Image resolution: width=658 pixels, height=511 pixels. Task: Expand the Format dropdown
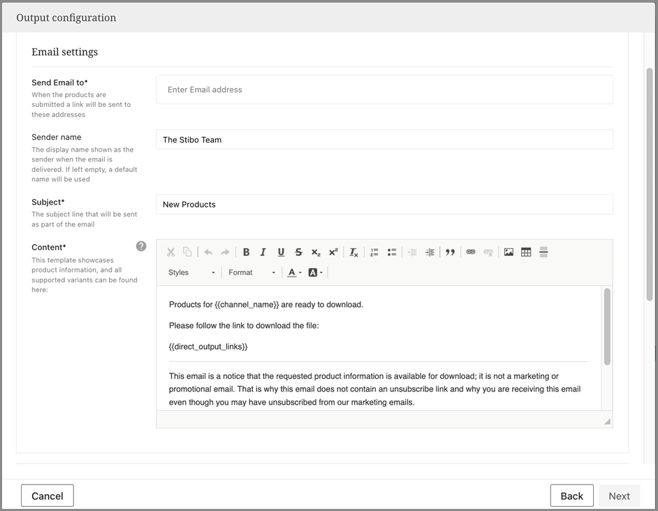pyautogui.click(x=251, y=273)
